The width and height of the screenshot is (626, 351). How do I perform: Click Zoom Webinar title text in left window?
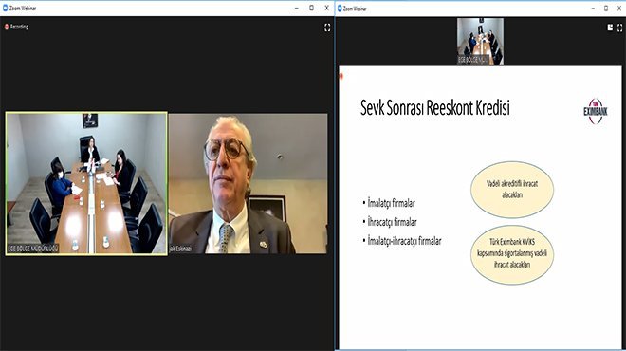tap(23, 8)
